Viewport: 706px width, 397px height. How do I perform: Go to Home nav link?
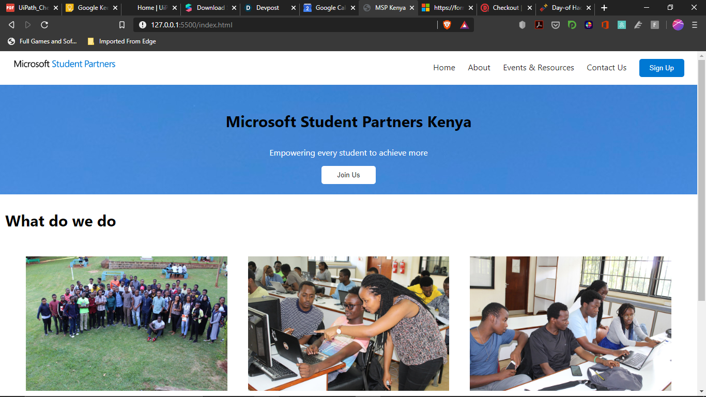444,68
